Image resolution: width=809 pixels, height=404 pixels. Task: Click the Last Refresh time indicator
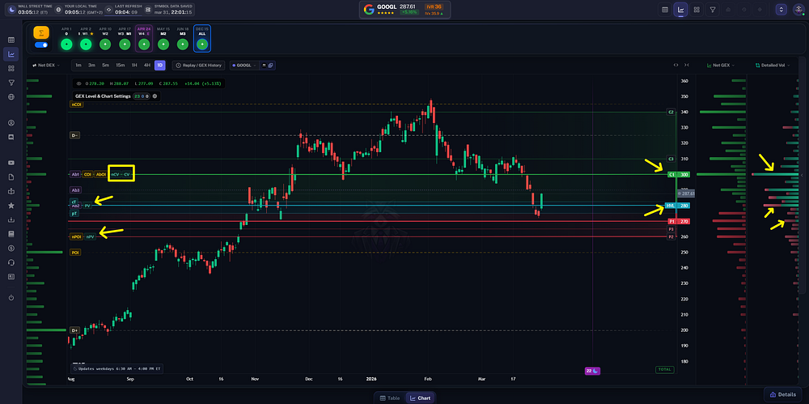(122, 9)
